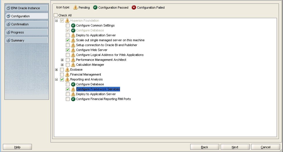Click the Configuration Passed legend check icon

pyautogui.click(x=95, y=7)
